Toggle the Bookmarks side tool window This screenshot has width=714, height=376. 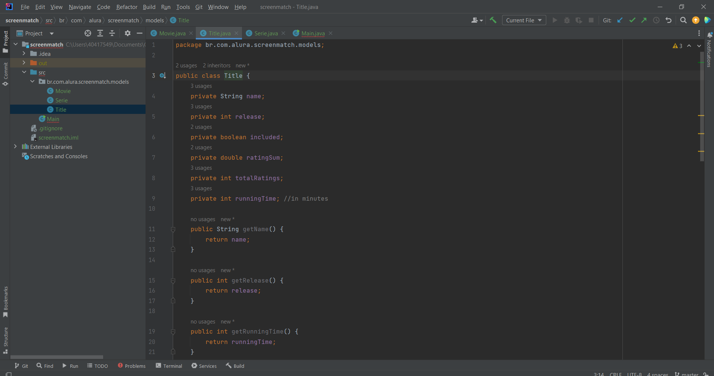[x=6, y=302]
